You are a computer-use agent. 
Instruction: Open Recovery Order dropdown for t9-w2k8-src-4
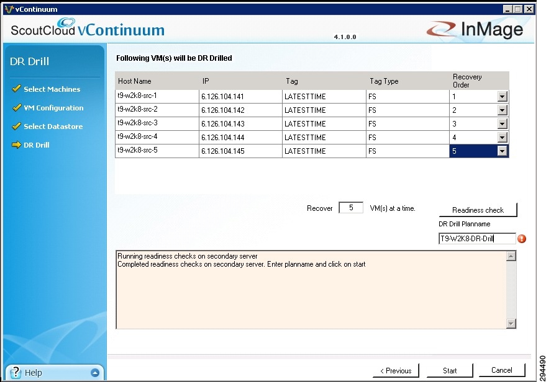502,137
